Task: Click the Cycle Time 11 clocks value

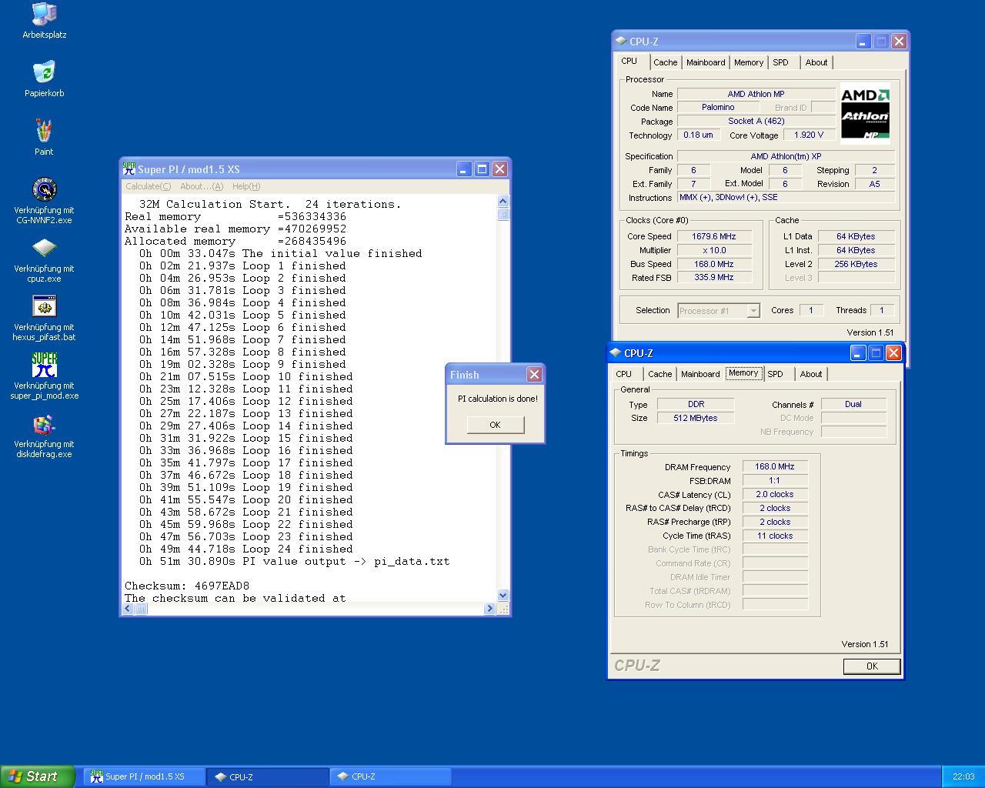Action: tap(775, 536)
